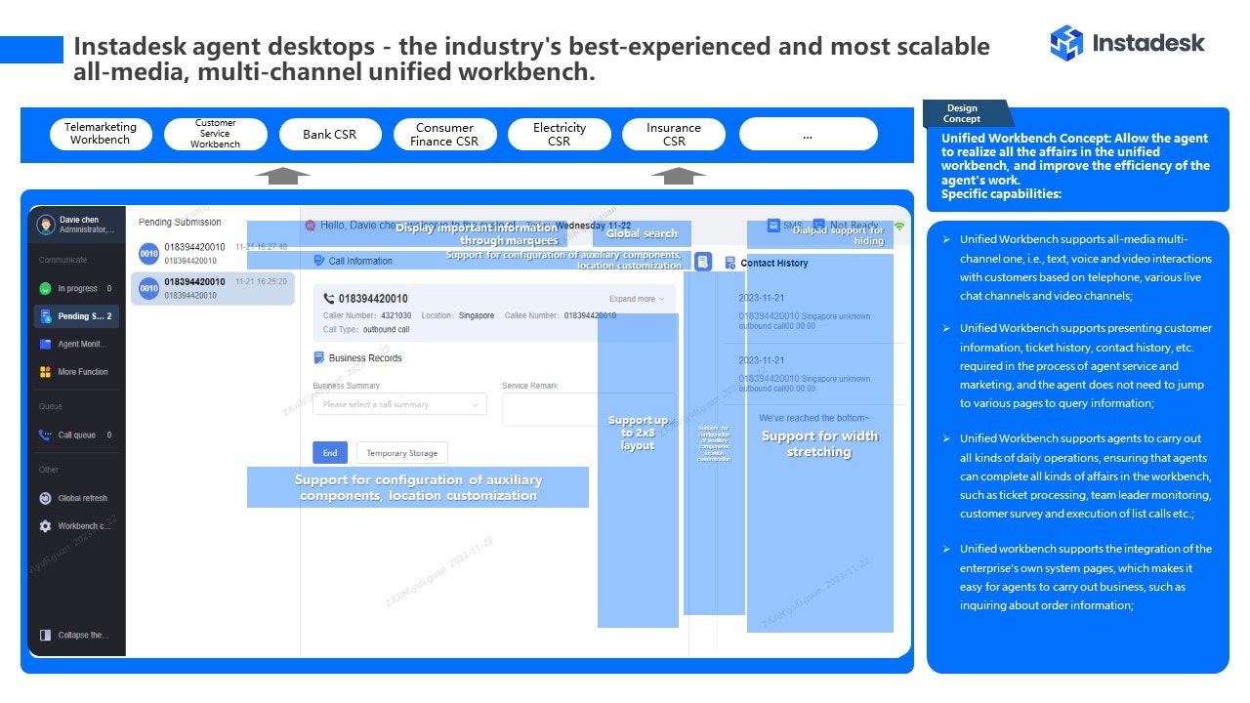1250x703 pixels.
Task: Click the End button
Action: 330,453
